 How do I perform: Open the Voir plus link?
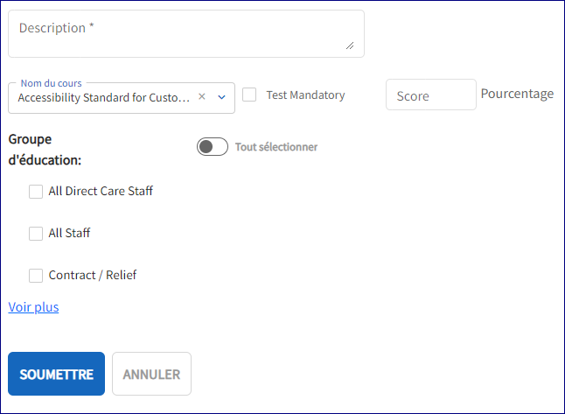pyautogui.click(x=33, y=307)
